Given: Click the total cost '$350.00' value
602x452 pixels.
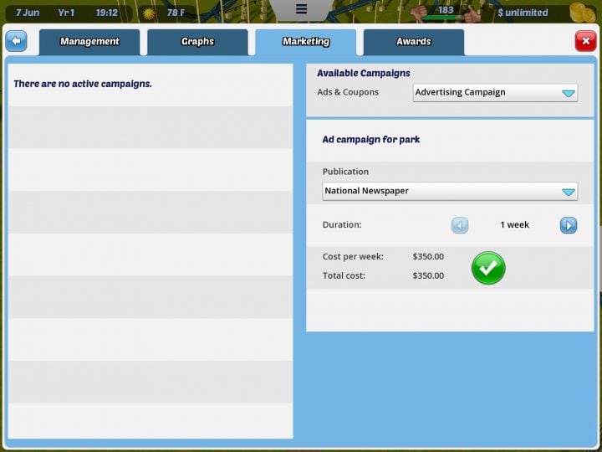Looking at the screenshot, I should (x=428, y=275).
